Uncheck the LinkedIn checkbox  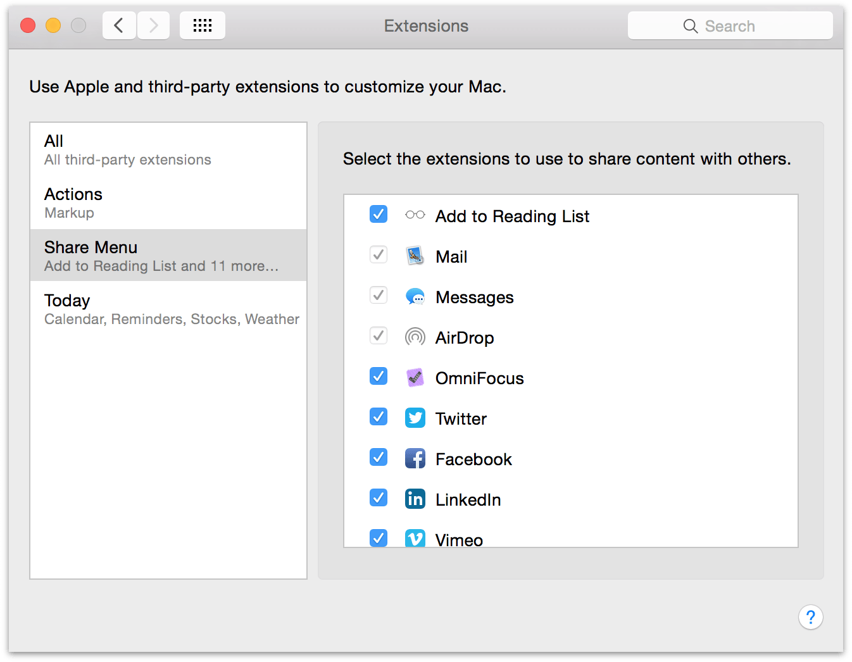tap(379, 498)
